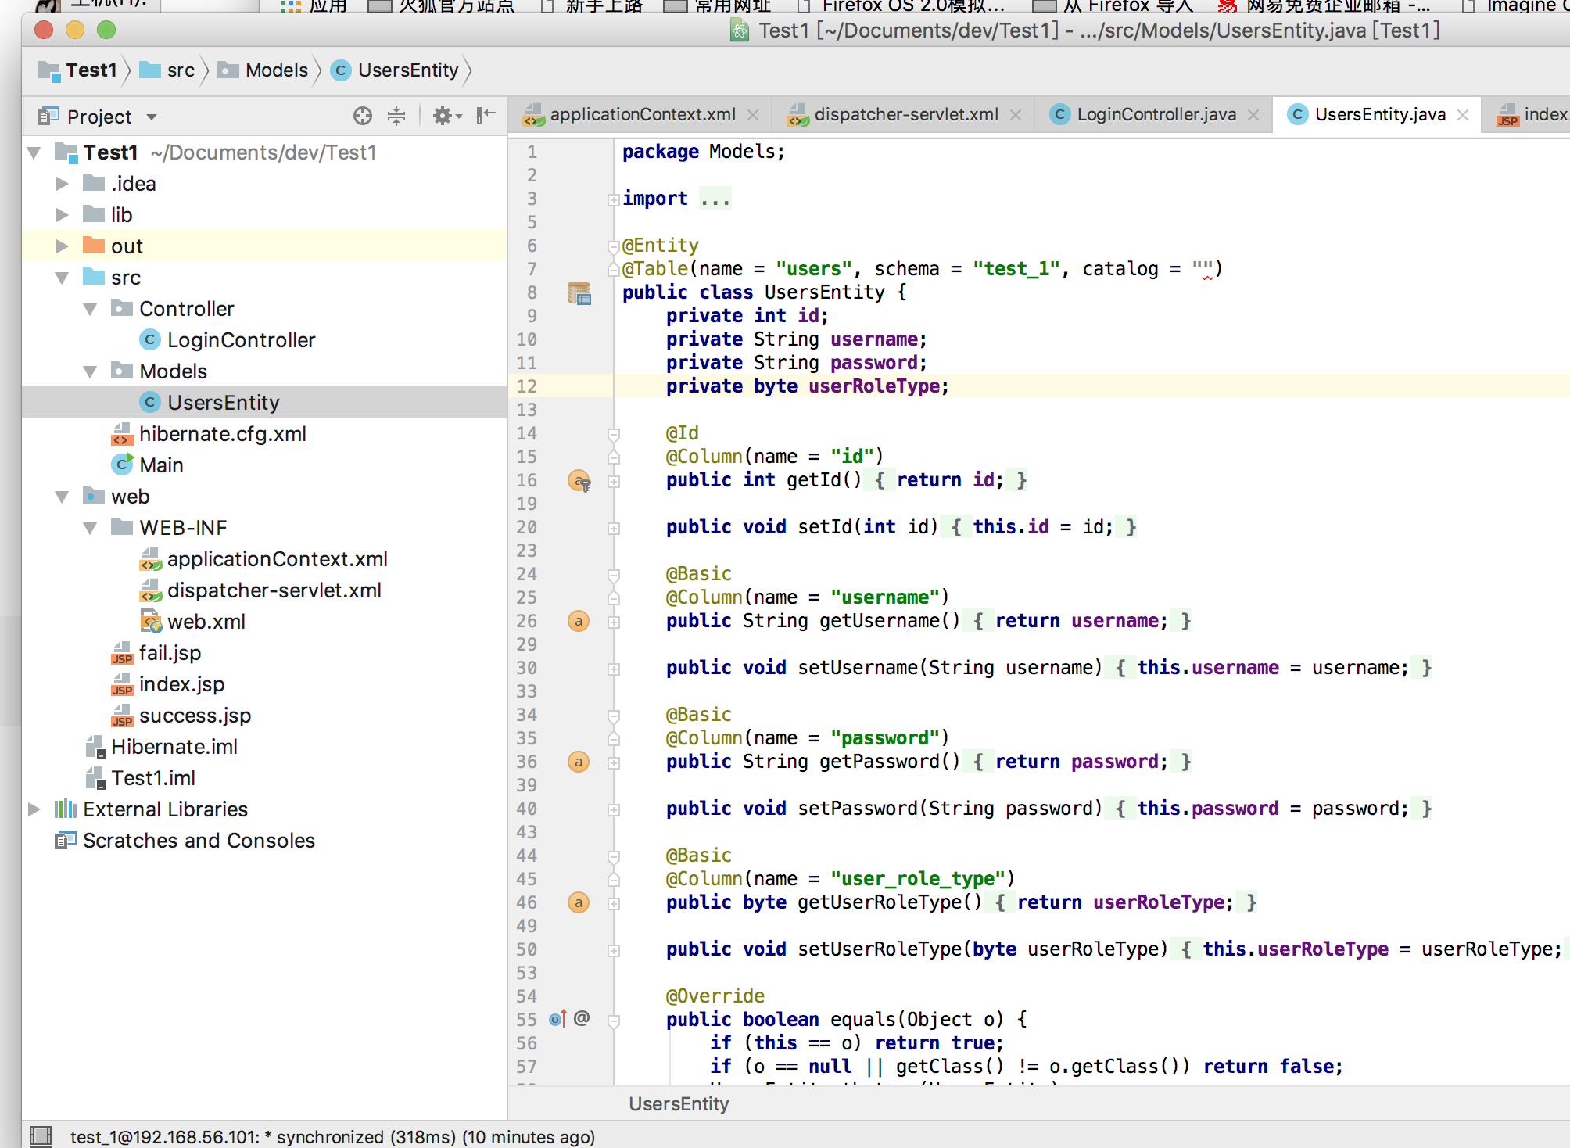Click the database table gutter icon on line 8
Viewport: 1570px width, 1148px height.
(x=579, y=292)
